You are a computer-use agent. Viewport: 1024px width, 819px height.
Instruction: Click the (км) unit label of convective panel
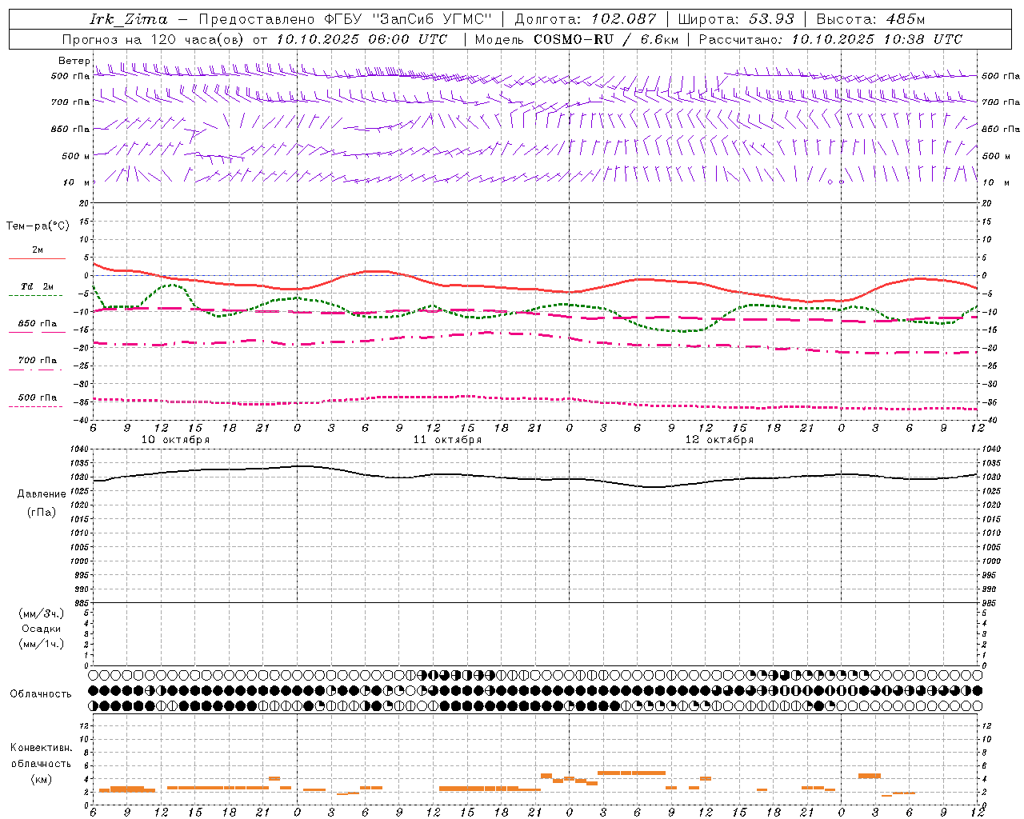(x=42, y=779)
